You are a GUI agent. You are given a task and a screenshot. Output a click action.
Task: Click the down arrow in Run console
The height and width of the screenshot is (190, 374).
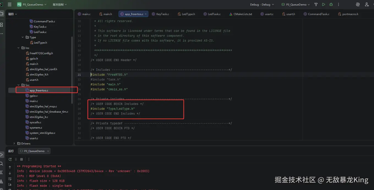click(10, 173)
